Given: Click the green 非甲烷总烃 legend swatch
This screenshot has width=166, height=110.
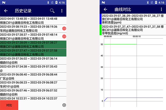Looking at the screenshot, I should (x=100, y=30).
